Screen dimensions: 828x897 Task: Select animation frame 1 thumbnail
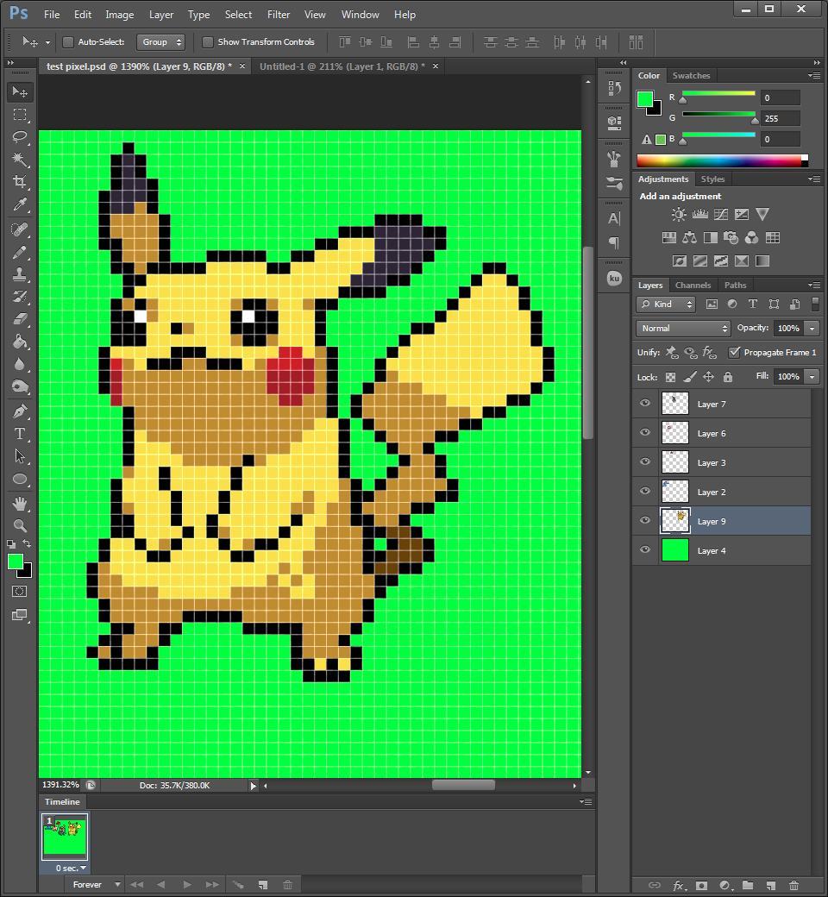[65, 837]
